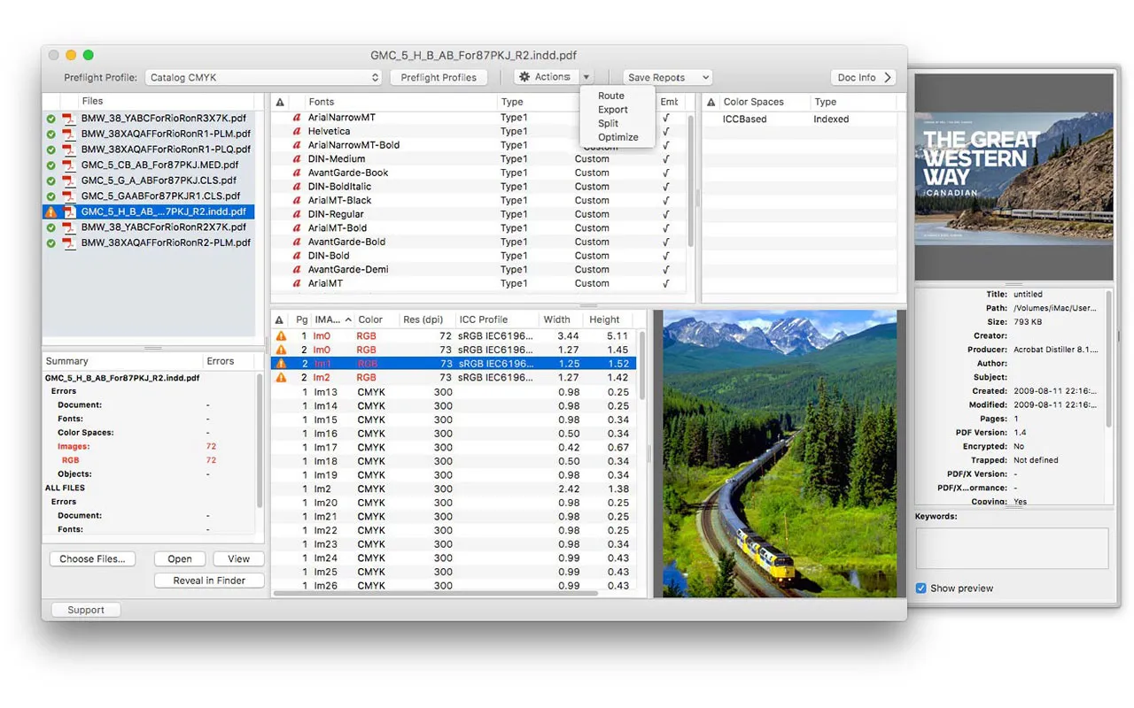Click the embedded checkmark for DIN-Bold font
Viewport: 1134px width, 708px height.
coord(666,256)
